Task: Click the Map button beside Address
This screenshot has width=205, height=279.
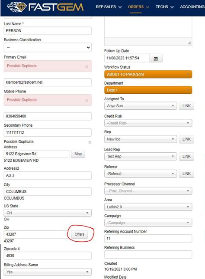Action: [78, 154]
